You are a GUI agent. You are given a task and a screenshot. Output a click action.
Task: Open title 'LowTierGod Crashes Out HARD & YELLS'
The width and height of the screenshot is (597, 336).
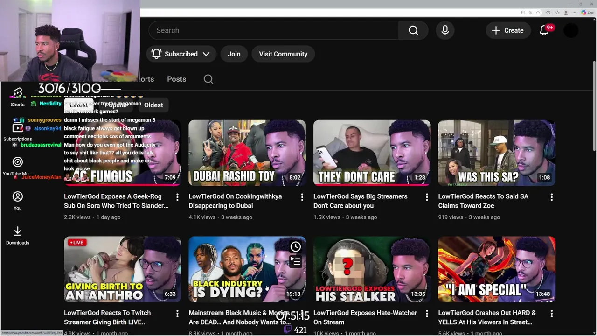[487, 317]
